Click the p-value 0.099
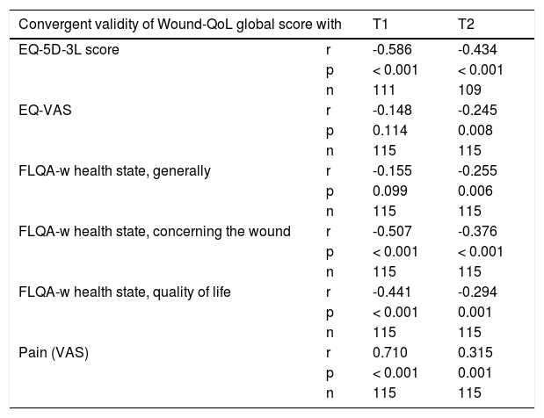 [x=388, y=191]
